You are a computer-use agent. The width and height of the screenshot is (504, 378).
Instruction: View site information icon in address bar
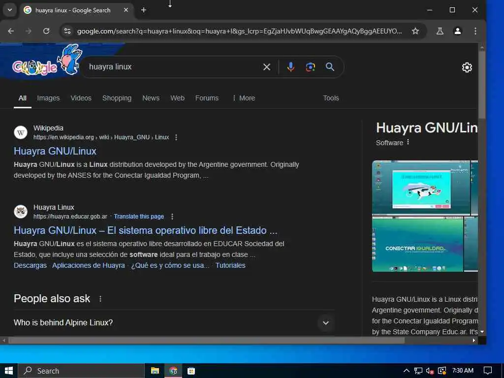[x=67, y=31]
